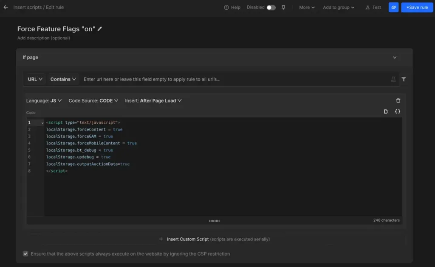Click code line localStorage.forceGAM = true
The image size is (435, 267).
pyautogui.click(x=79, y=136)
